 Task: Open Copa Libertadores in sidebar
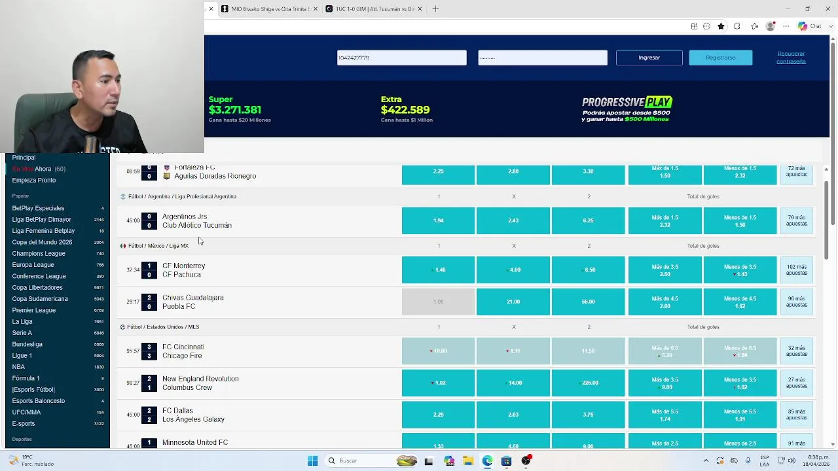point(58,287)
